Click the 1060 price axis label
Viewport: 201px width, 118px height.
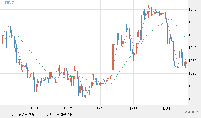point(192,22)
